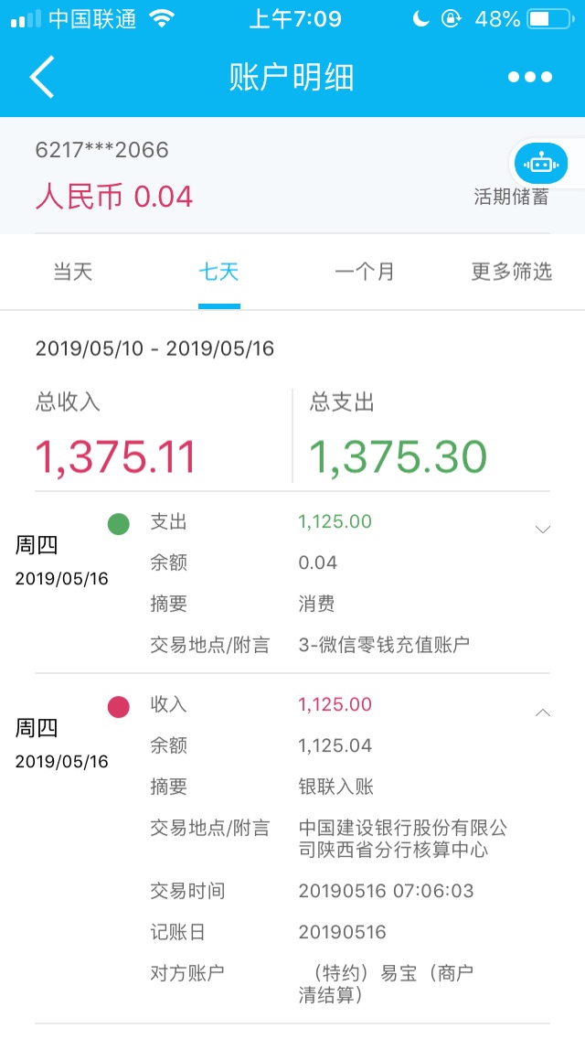The height and width of the screenshot is (1039, 585).
Task: Tap the battery icon in status bar
Action: (x=550, y=18)
